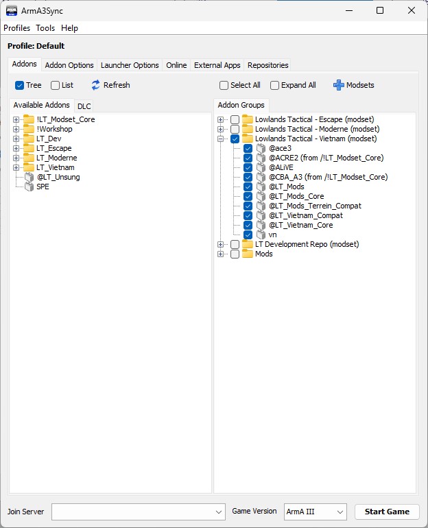Click the !Workshop folder icon
The width and height of the screenshot is (428, 528).
tap(29, 129)
